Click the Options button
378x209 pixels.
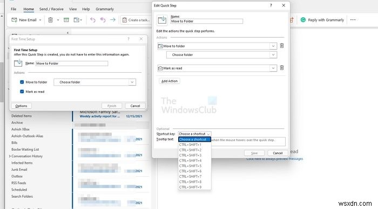[21, 106]
